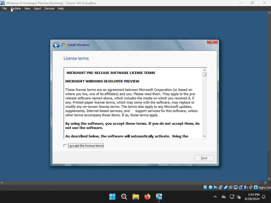This screenshot has height=203, width=271.
Task: Click the VirtualBox icon in the title bar
Action: 3,3
